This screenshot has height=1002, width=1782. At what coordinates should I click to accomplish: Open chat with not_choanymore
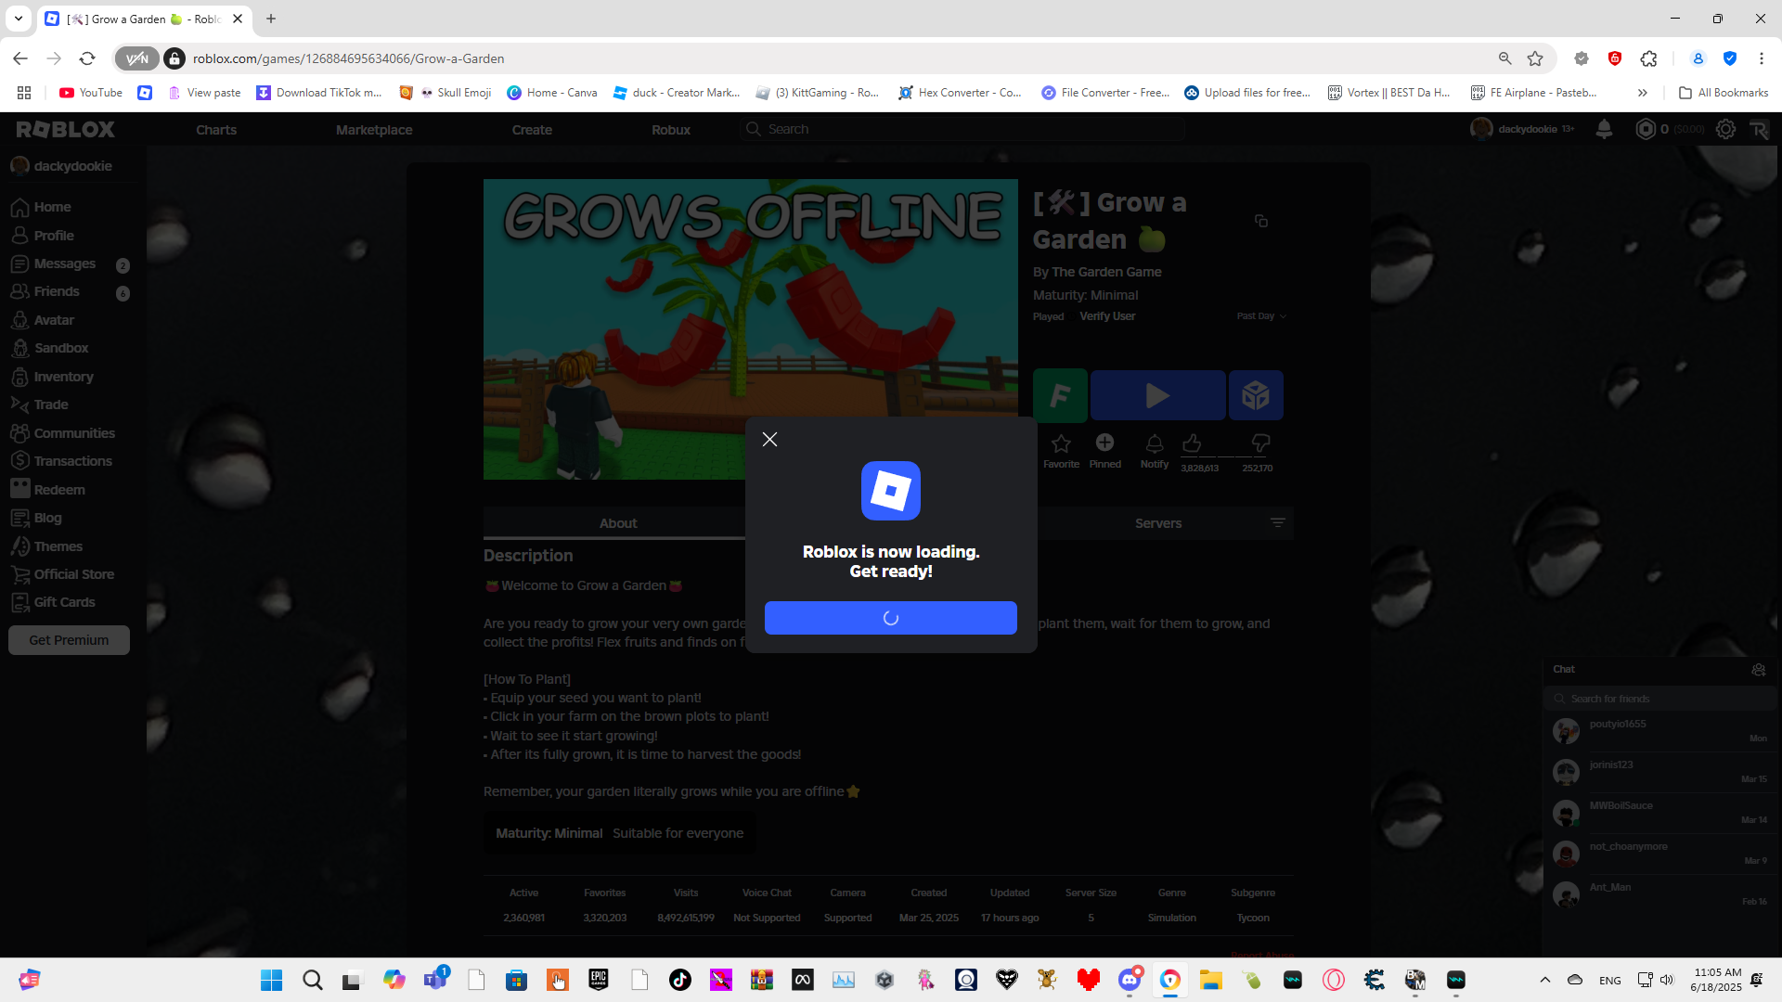click(x=1661, y=853)
